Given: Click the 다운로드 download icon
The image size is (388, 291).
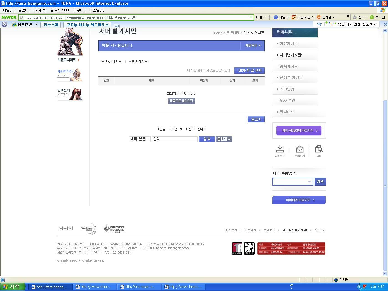Looking at the screenshot, I should 280,149.
